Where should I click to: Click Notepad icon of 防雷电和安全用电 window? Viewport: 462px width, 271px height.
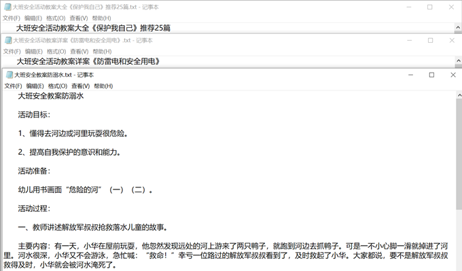tap(9, 40)
